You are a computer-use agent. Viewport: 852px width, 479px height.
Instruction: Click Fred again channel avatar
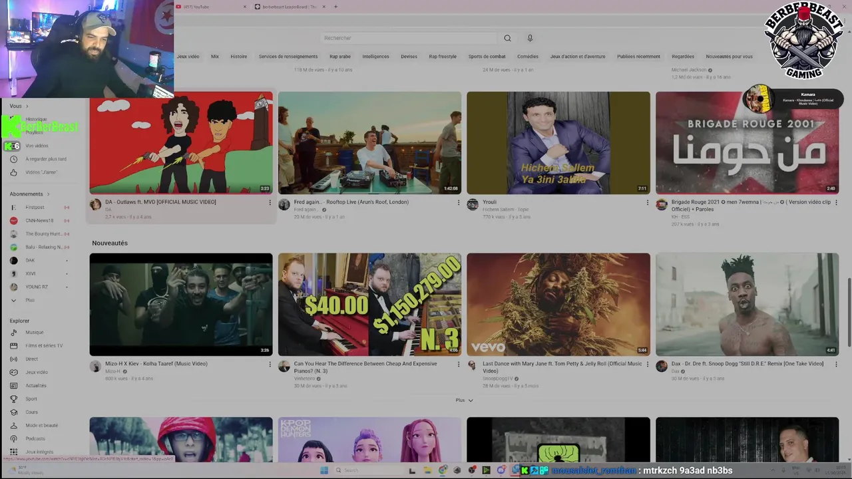coord(284,204)
